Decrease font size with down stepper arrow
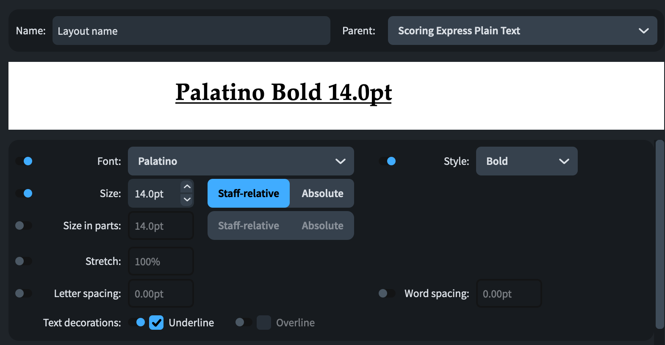665x345 pixels. pos(187,200)
